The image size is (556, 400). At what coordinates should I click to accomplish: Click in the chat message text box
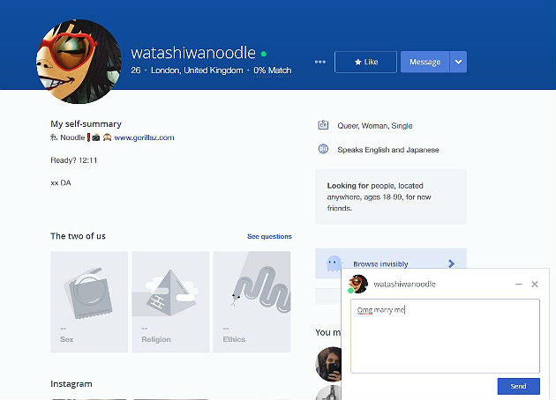point(445,336)
